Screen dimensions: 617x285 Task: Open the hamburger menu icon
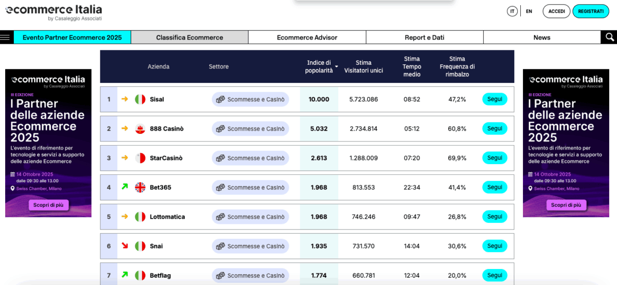point(6,37)
